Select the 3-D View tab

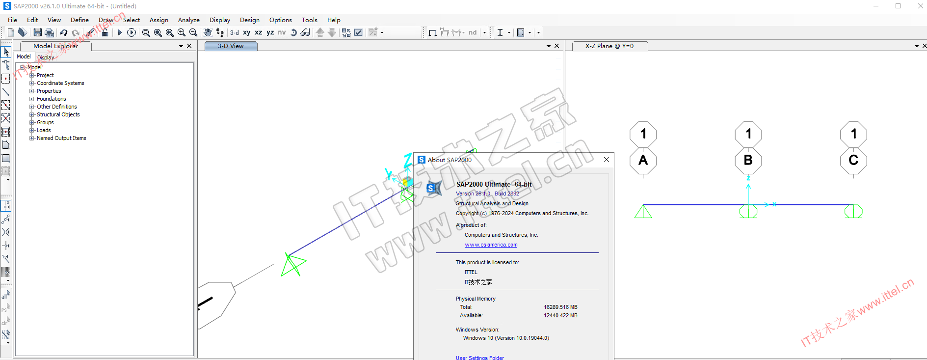pos(231,46)
